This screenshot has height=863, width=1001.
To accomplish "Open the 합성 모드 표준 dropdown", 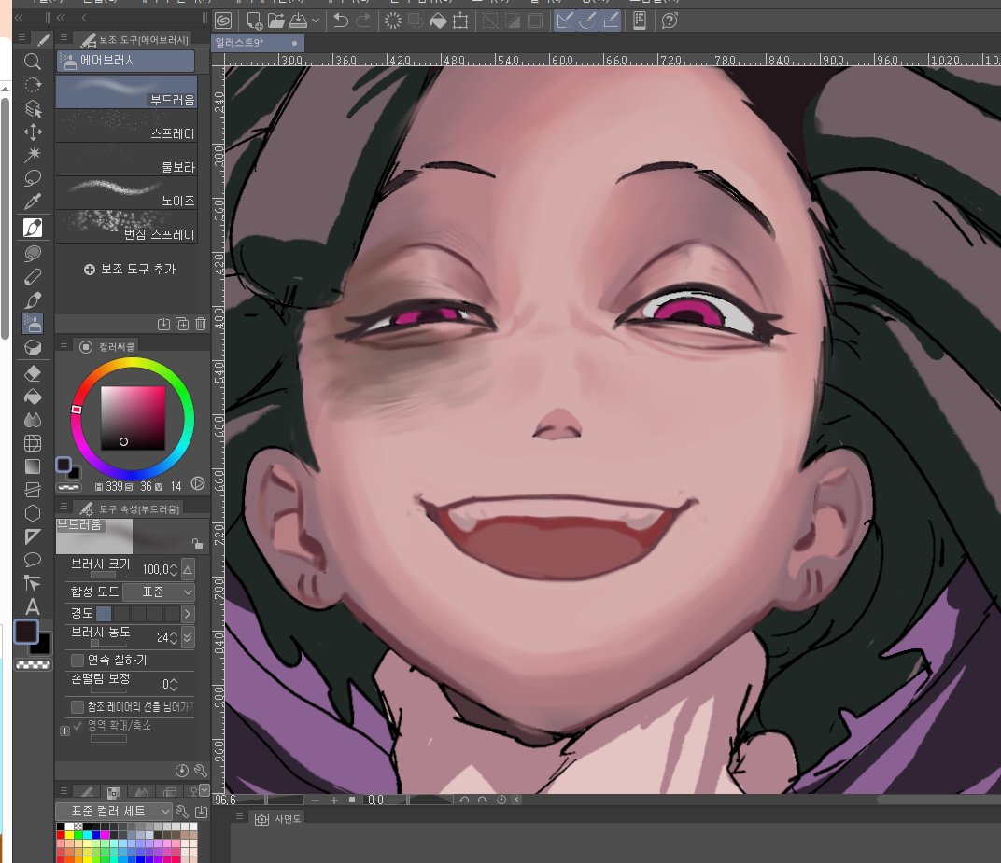I will pos(159,592).
